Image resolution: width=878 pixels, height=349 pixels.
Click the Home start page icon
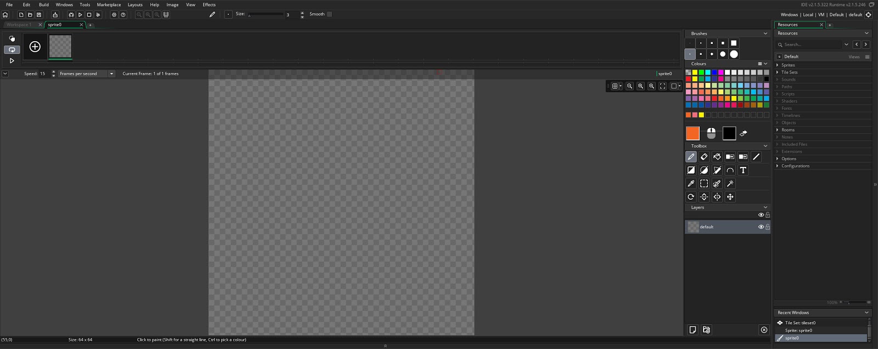[5, 15]
